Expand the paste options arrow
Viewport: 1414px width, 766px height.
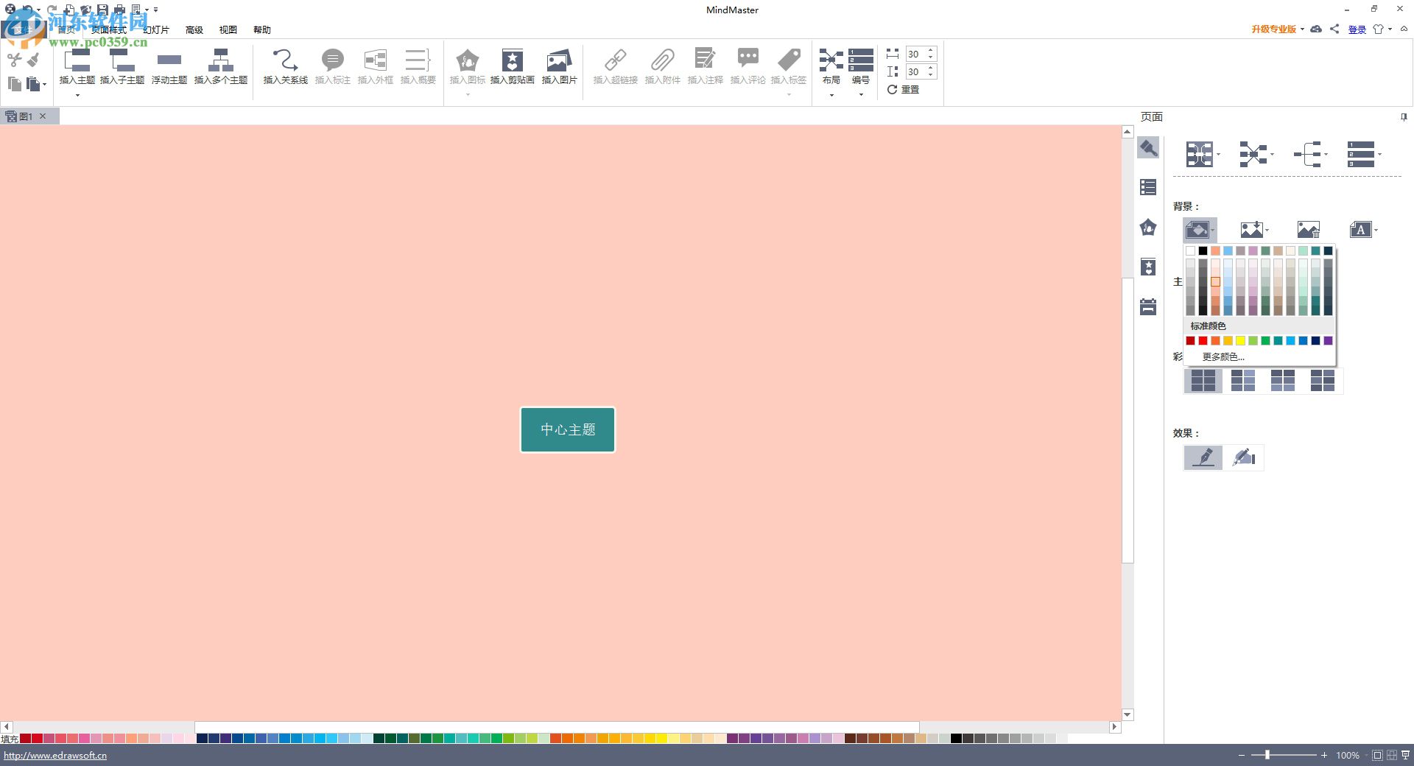pos(44,85)
